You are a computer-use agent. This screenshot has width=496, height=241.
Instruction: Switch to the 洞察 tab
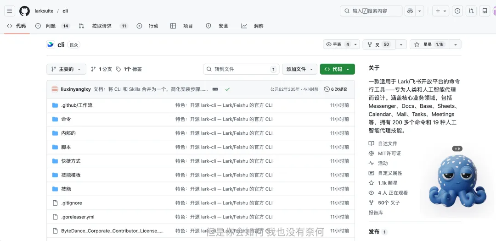[x=253, y=26]
